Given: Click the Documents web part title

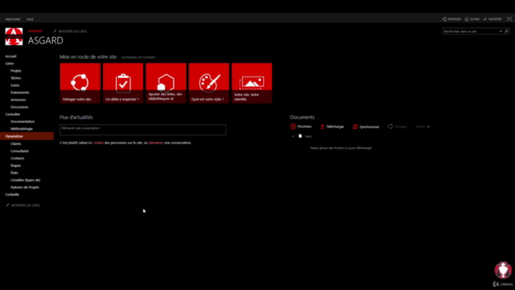Looking at the screenshot, I should pos(303,117).
